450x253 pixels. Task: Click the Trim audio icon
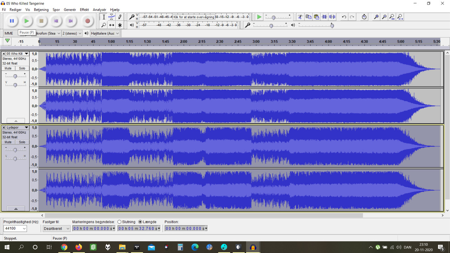coord(324,17)
